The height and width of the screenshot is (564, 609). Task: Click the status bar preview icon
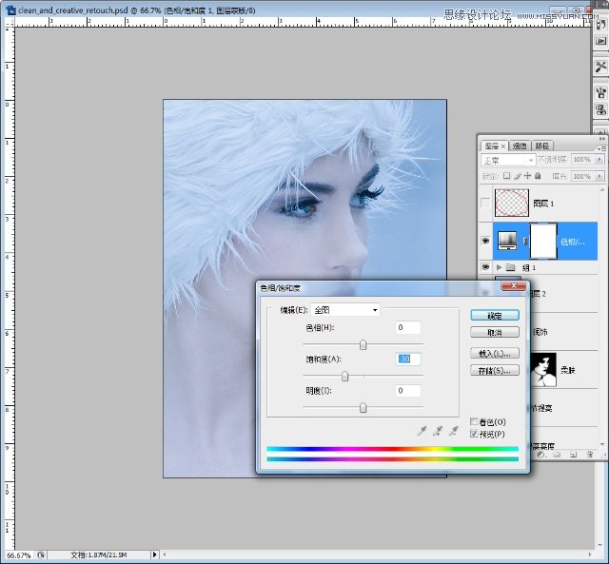[41, 555]
